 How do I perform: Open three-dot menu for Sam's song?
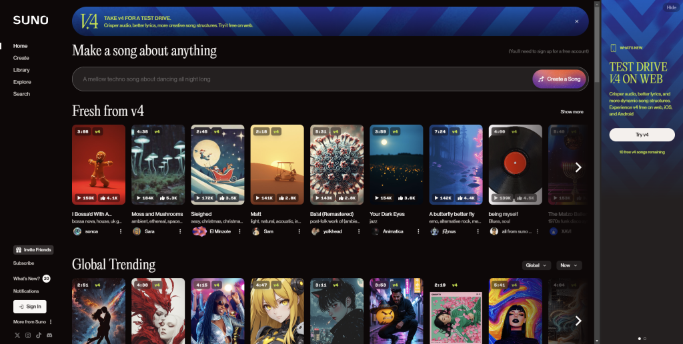point(299,231)
